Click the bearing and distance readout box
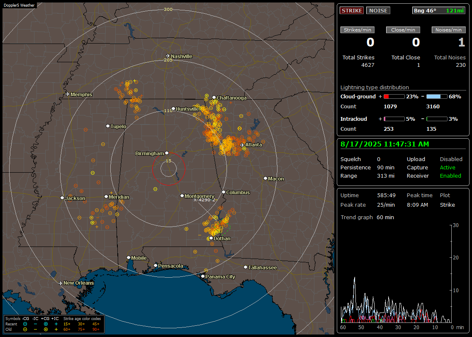Viewport: 472px width, 337px height. 439,10
